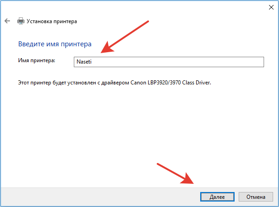Click the Установка принтера window title

pos(52,21)
